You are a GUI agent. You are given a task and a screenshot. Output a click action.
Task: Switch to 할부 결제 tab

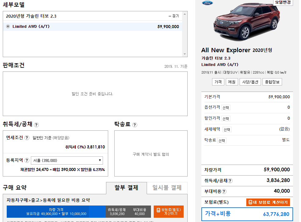pyautogui.click(x=127, y=188)
